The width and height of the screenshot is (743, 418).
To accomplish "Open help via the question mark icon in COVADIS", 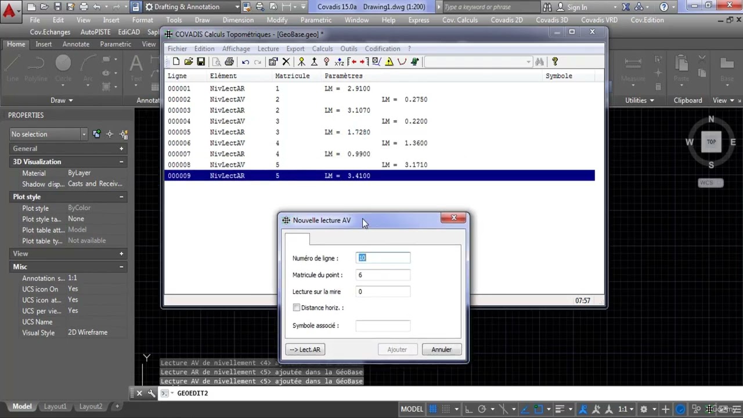I will pyautogui.click(x=555, y=62).
